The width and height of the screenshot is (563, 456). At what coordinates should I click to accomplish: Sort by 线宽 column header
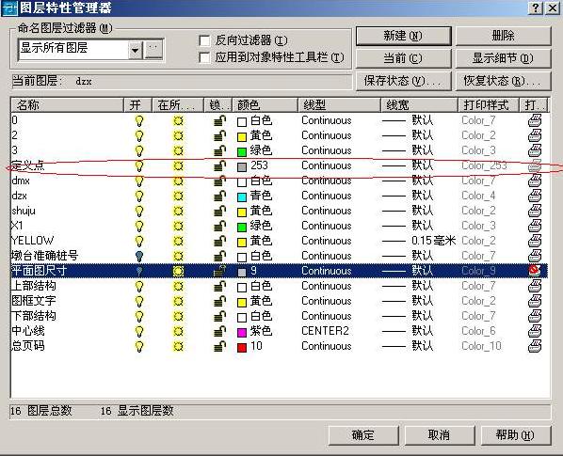coord(419,105)
